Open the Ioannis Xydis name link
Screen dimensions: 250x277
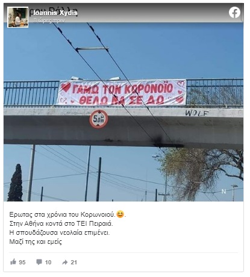point(55,13)
